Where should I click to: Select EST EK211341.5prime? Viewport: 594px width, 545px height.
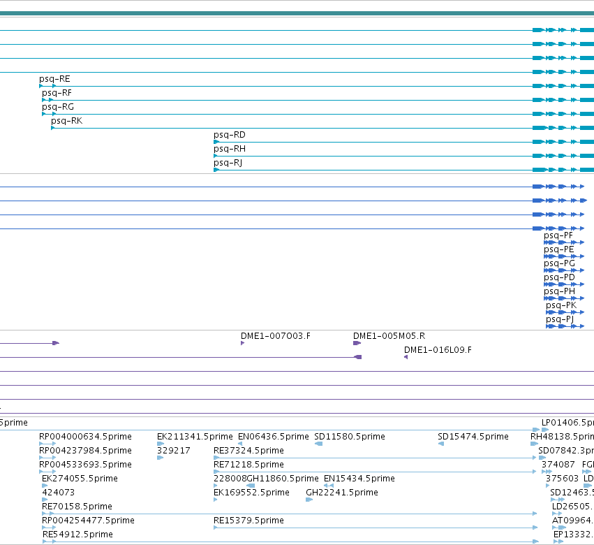(195, 437)
